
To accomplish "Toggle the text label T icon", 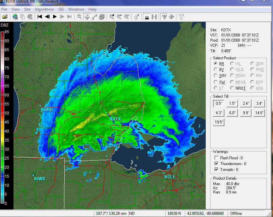I will (x=181, y=16).
